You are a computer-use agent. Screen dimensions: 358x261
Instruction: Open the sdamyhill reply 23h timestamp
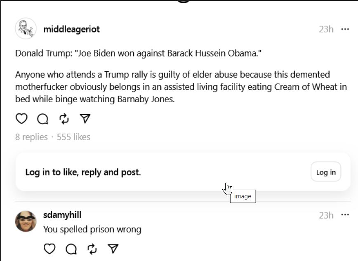(x=326, y=215)
